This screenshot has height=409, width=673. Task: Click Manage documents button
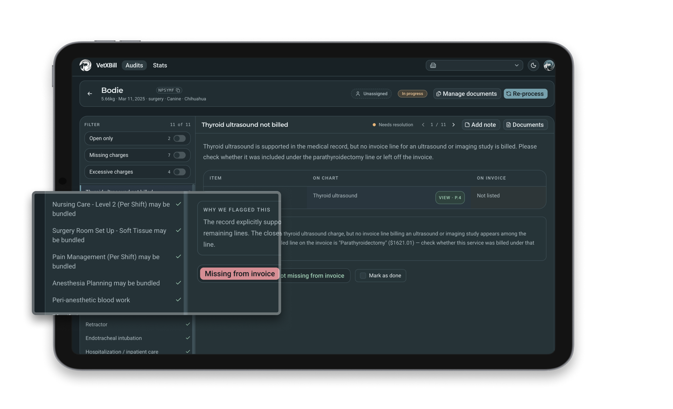tap(467, 94)
